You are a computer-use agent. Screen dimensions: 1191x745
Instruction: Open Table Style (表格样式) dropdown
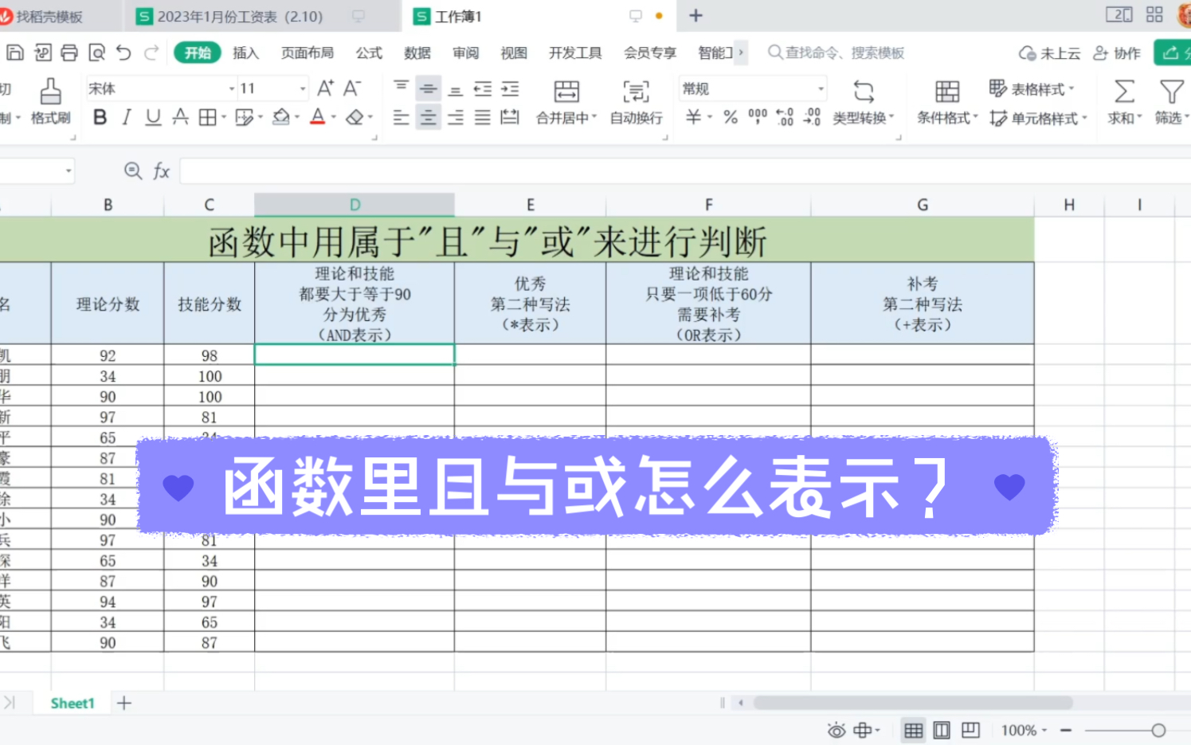pos(1032,88)
